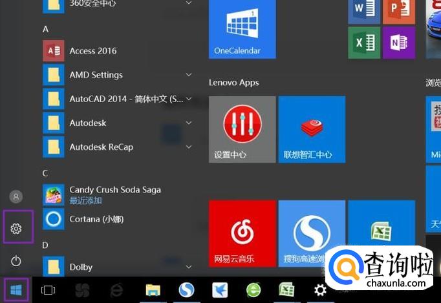Screen dimensions: 441x303
Task: Open the Dolby folder entry
Action: tap(118, 266)
